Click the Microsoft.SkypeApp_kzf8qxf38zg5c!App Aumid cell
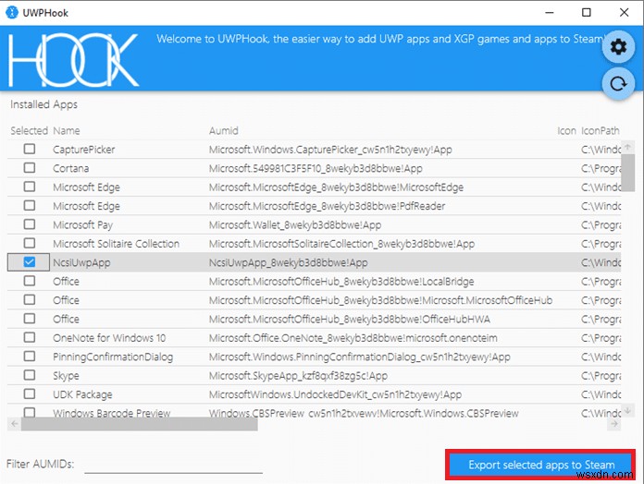The width and height of the screenshot is (644, 484). 298,376
